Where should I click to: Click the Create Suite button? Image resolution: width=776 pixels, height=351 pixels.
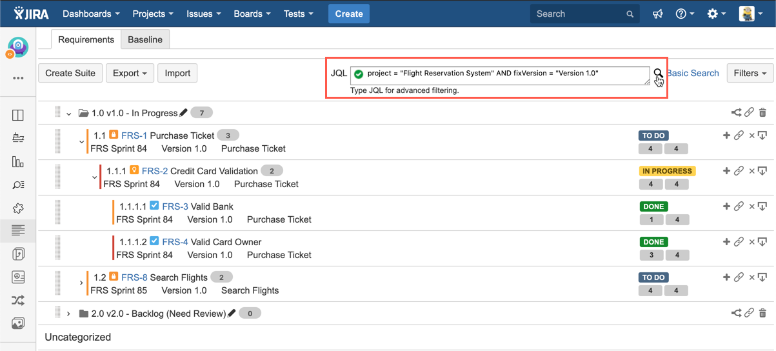(70, 73)
